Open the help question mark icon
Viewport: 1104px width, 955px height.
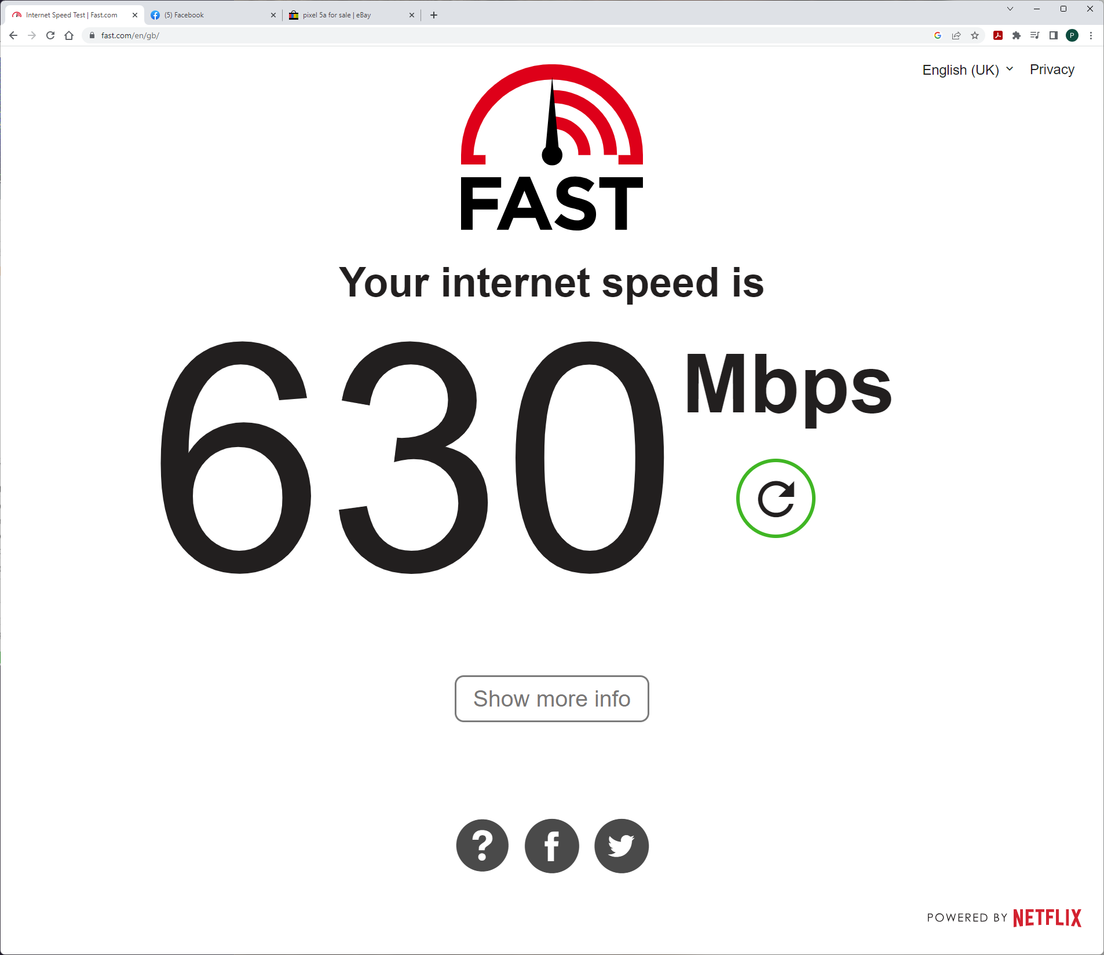coord(482,846)
